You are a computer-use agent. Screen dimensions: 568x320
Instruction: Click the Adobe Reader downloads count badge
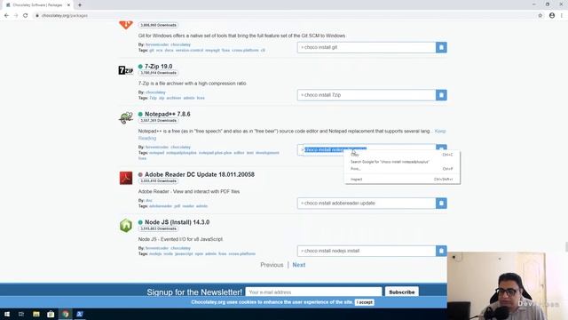tap(158, 180)
